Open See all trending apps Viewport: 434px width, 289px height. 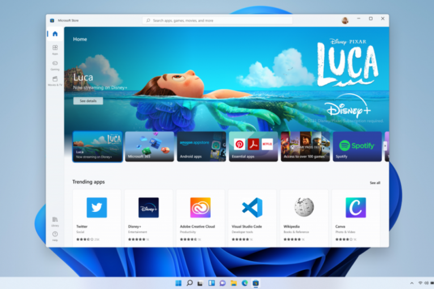tap(375, 182)
